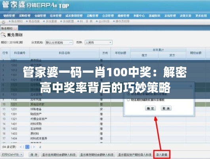Viewport: 210px width, 159px height.
Task: Expand the 币种 人民币 dropdown
Action: pos(110,43)
